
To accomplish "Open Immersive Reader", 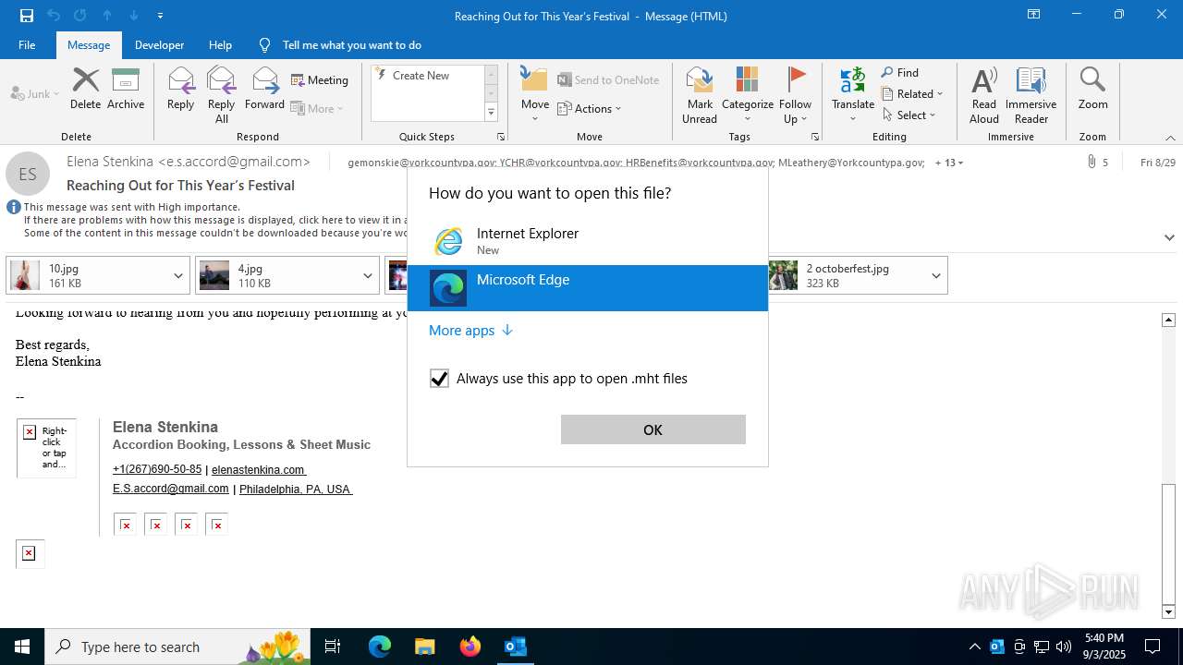I will 1031,95.
